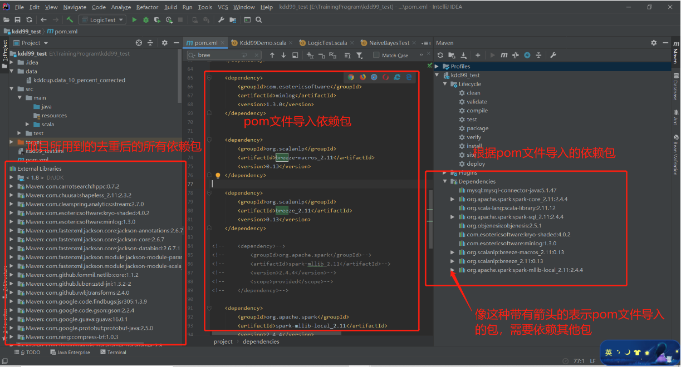Image resolution: width=681 pixels, height=367 pixels.
Task: Toggle Offline Mode icon in Maven toolbar
Action: [516, 55]
